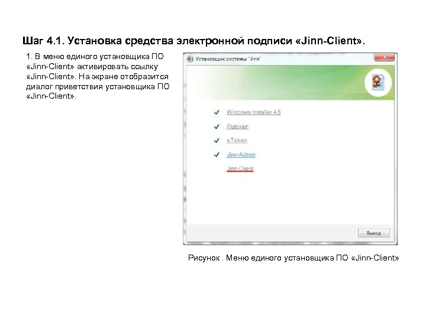This screenshot has width=426, height=319.
Task: Open the Rutoken installer link
Action: [x=237, y=126]
